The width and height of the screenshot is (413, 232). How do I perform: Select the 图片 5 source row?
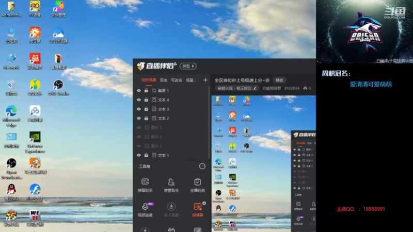(x=171, y=127)
